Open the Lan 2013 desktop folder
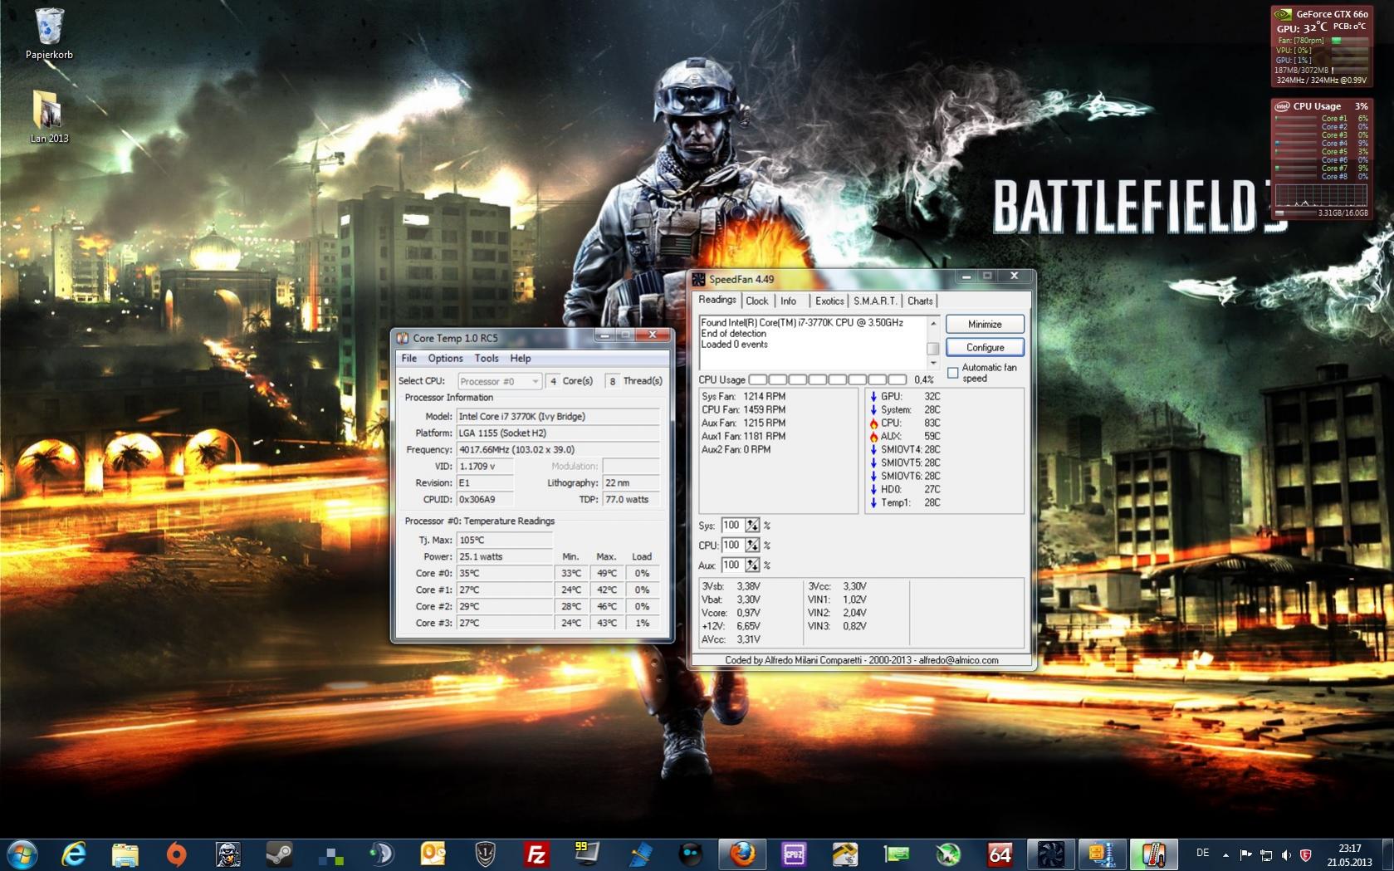 coord(49,117)
